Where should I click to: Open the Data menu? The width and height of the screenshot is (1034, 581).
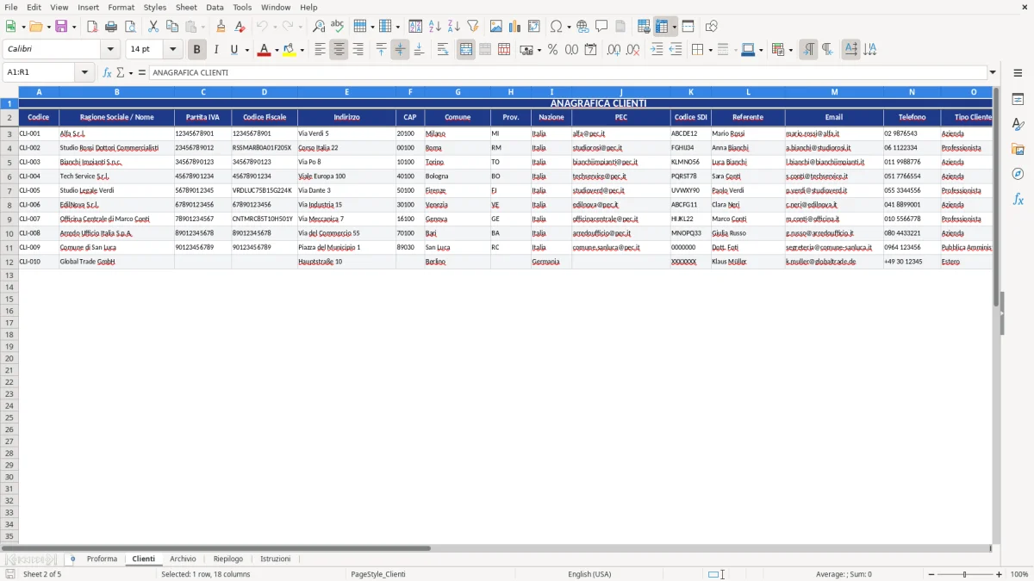[x=215, y=7]
